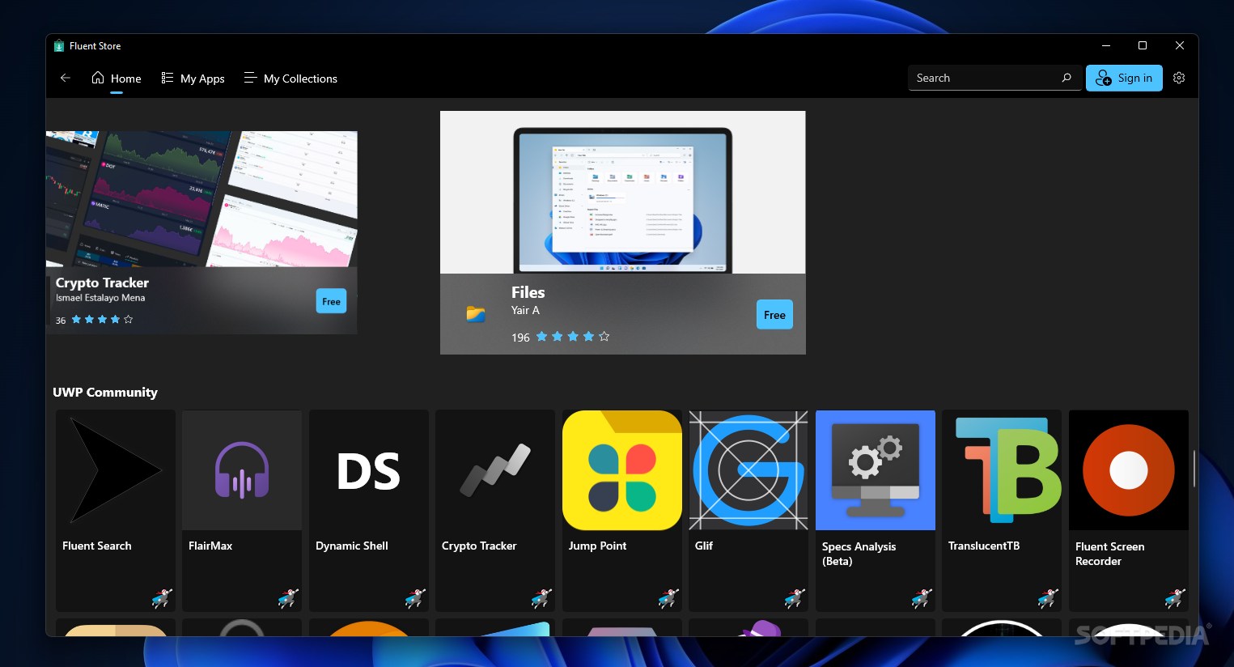Open Fluent Screen Recorder icon

coord(1129,470)
